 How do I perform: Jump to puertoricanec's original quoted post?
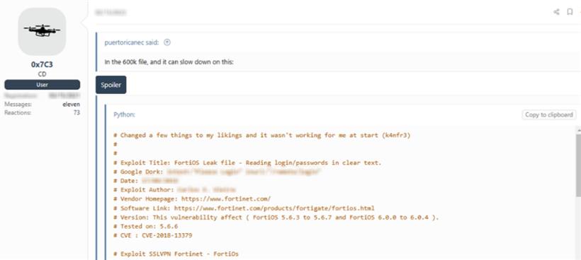click(167, 42)
